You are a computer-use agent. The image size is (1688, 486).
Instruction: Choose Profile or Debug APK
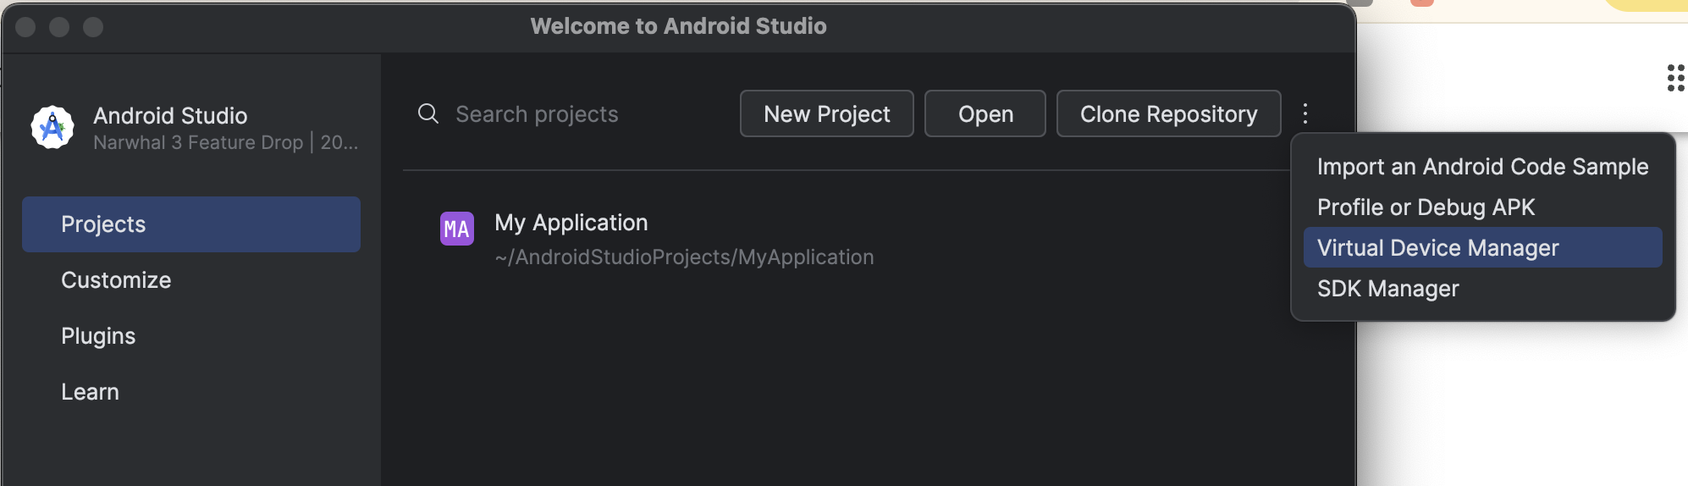click(x=1482, y=207)
